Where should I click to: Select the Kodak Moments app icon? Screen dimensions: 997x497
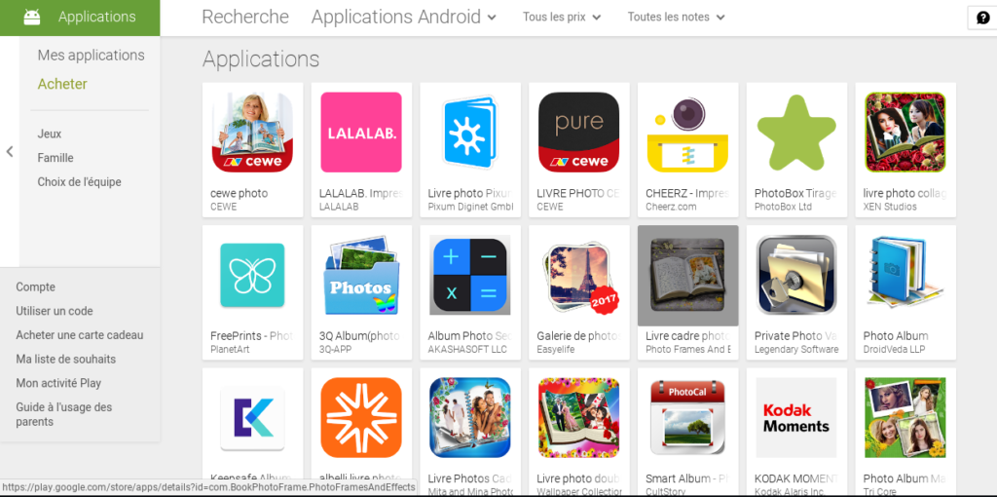(x=796, y=417)
